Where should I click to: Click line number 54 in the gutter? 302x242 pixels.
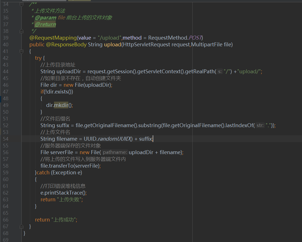tap(6, 139)
